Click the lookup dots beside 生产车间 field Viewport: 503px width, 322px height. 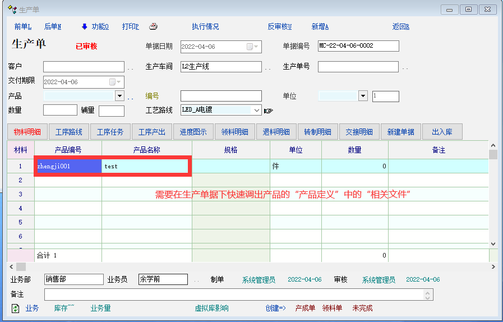(267, 68)
